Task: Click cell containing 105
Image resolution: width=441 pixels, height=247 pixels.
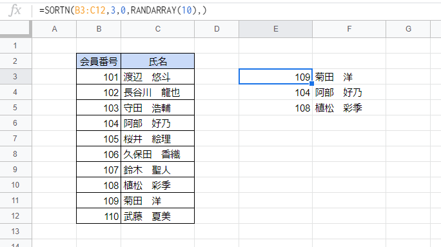Action: coord(99,139)
